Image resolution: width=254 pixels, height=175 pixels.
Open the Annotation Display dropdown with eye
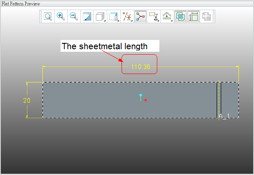pyautogui.click(x=154, y=16)
